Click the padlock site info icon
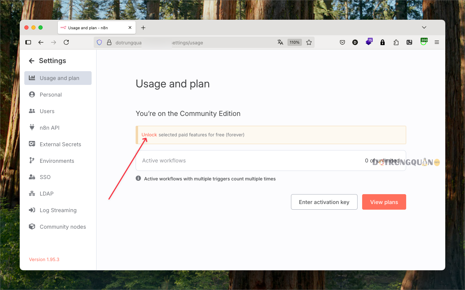 click(109, 42)
